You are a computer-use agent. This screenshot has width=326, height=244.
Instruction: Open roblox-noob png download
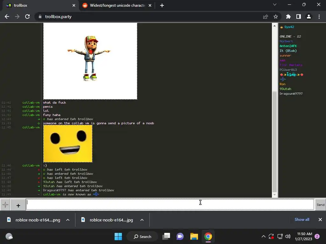pyautogui.click(x=34, y=220)
